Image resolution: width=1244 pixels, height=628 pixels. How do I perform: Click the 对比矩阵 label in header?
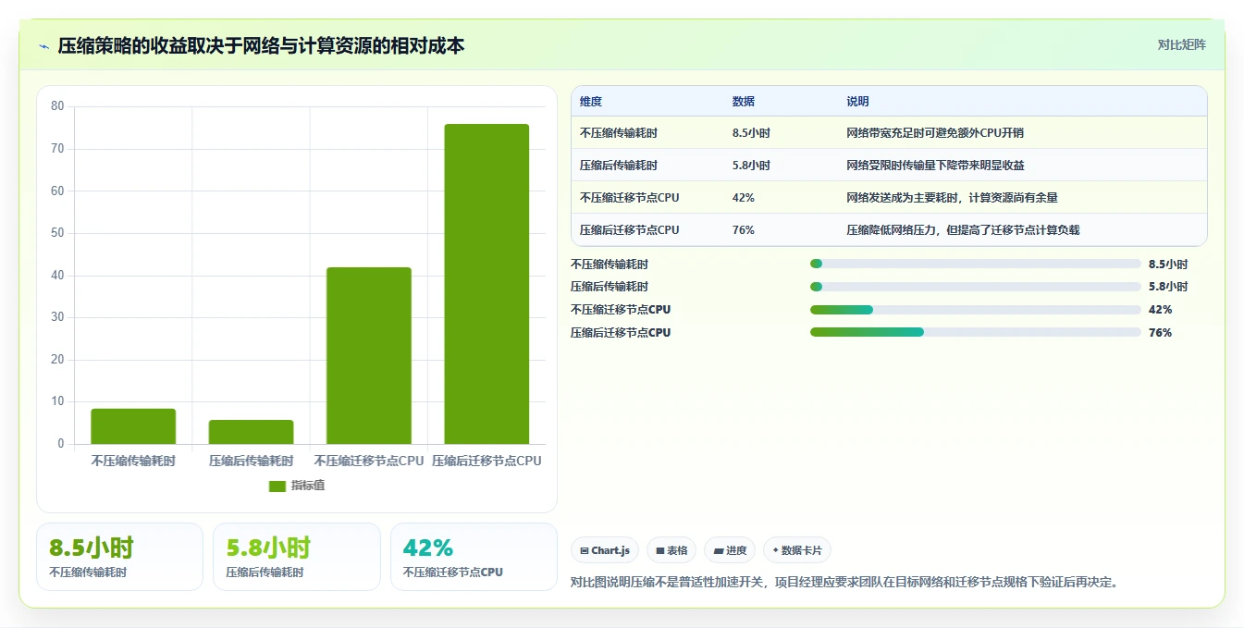pyautogui.click(x=1181, y=44)
